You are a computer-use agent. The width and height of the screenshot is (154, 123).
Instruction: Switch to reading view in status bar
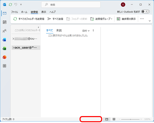(114, 119)
